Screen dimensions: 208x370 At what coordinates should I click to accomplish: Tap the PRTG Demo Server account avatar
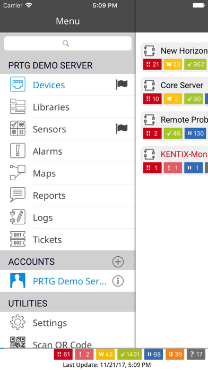pyautogui.click(x=18, y=281)
